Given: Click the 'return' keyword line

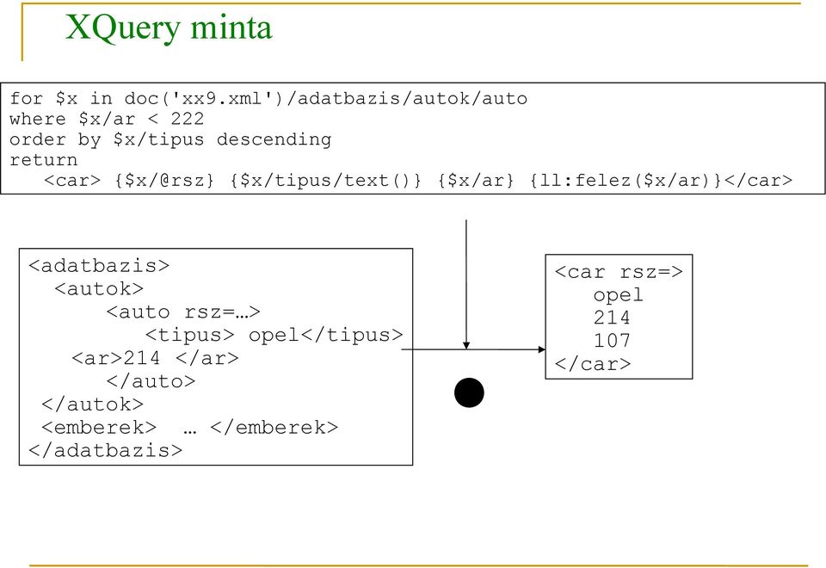Looking at the screenshot, I should tap(43, 160).
